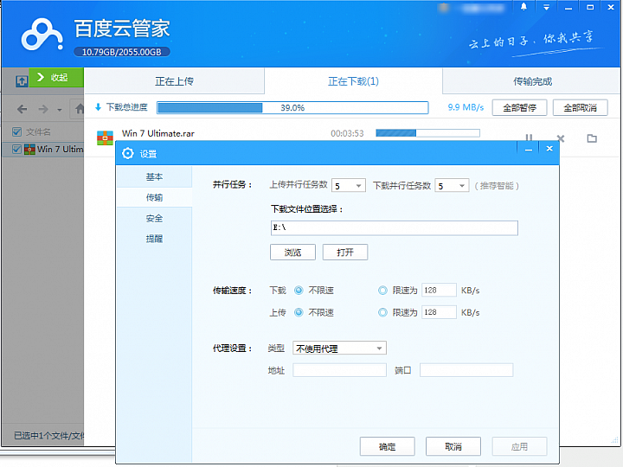Click the download path field showing E:\

(395, 228)
